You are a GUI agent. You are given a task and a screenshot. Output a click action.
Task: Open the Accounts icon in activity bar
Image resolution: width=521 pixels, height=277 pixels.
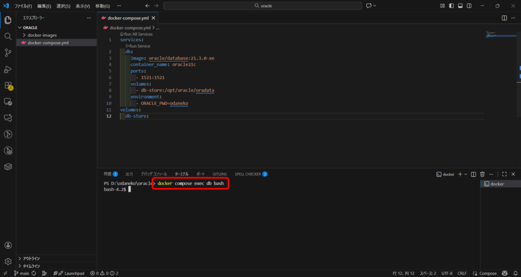[8, 245]
